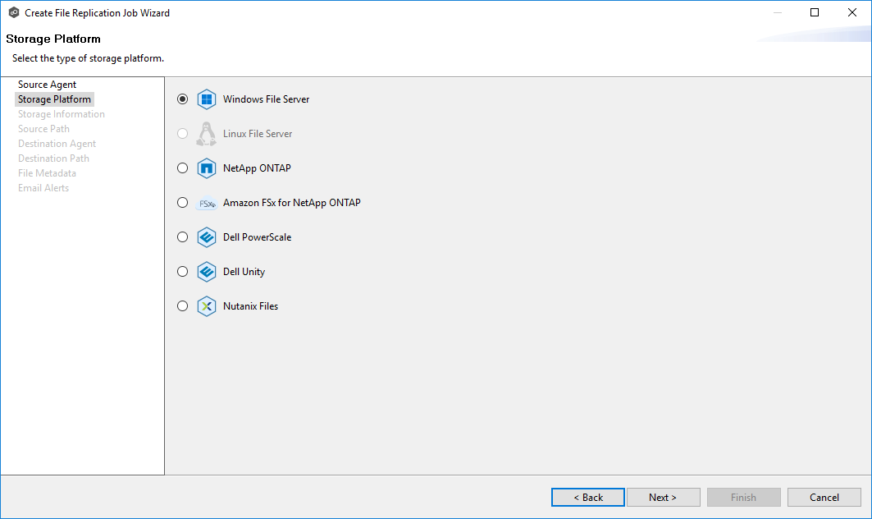Image resolution: width=872 pixels, height=519 pixels.
Task: Click the Nutanix Files X icon
Action: click(x=207, y=306)
